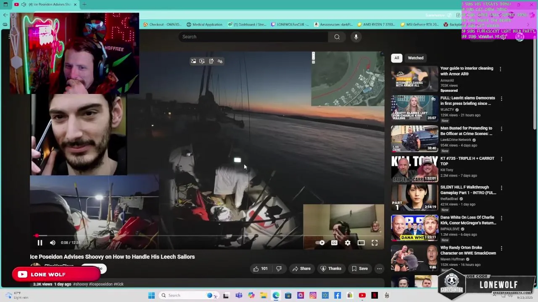Close the Ice Poseidon Advises browser tab
Image resolution: width=538 pixels, height=302 pixels.
point(75,4)
